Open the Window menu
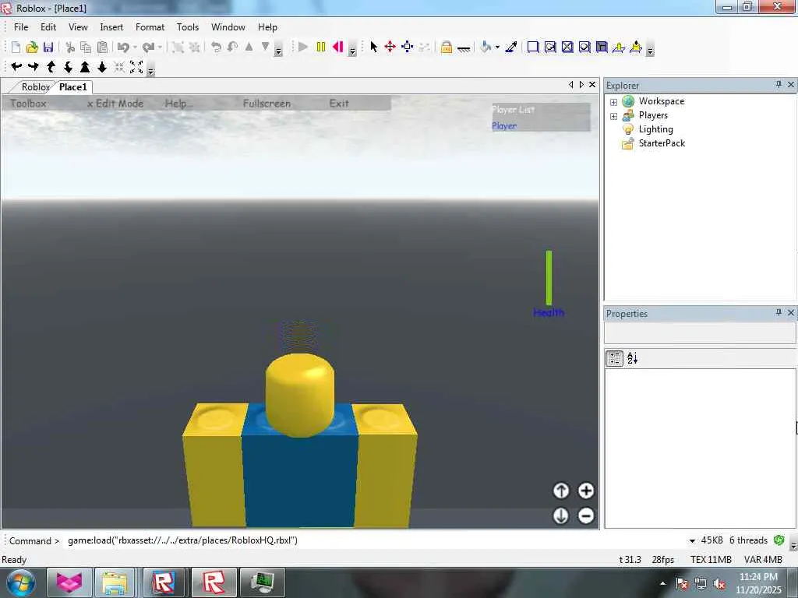The width and height of the screenshot is (798, 598). pos(228,27)
